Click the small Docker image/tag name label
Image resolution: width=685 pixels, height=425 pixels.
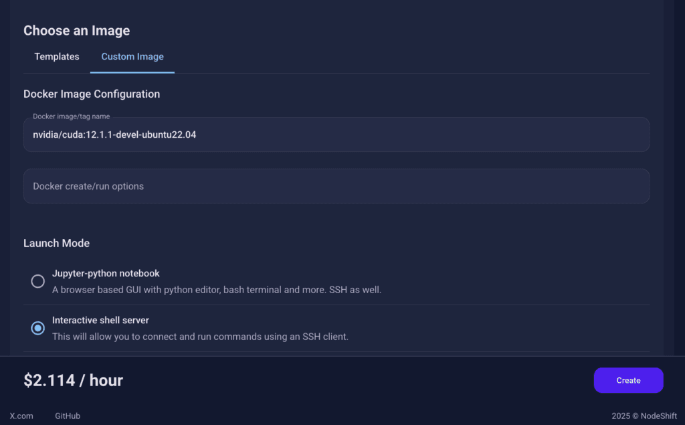(72, 116)
